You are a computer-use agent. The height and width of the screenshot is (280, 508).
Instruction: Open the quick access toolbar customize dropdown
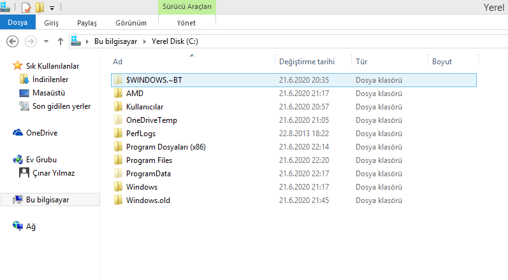[52, 8]
